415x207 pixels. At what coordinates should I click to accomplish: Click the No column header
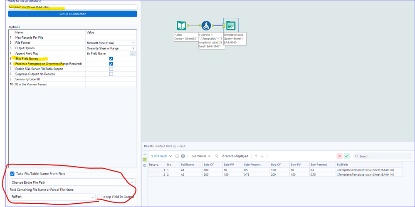pos(173,165)
